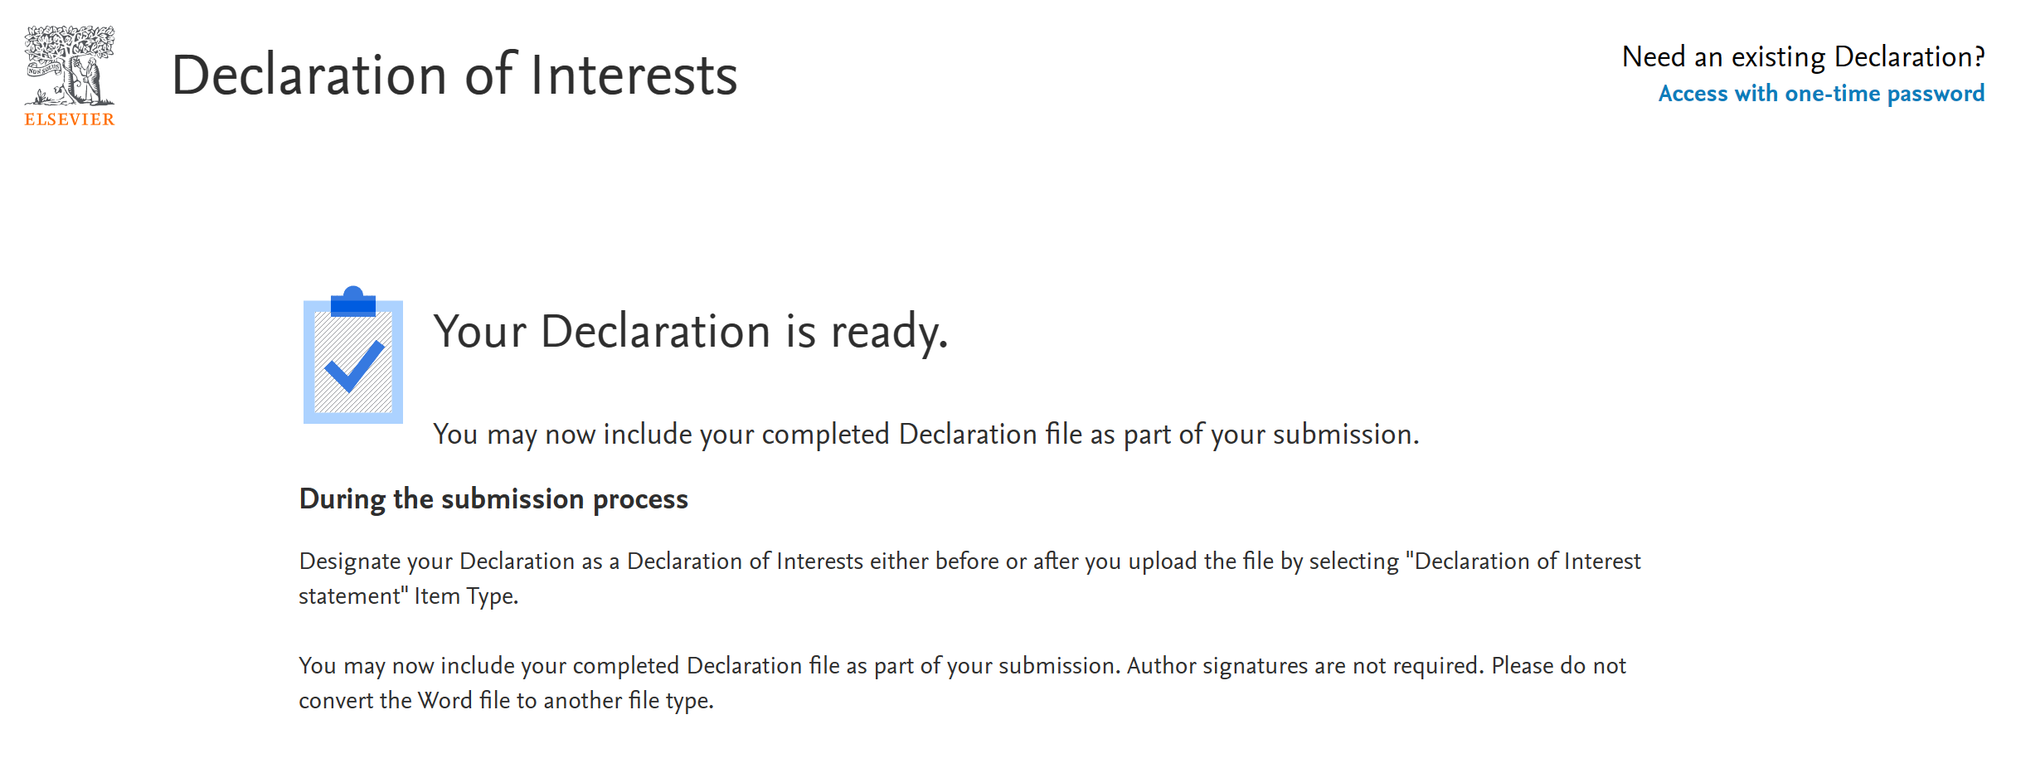Open the Access with one-time password link
The height and width of the screenshot is (773, 2021).
[1821, 94]
